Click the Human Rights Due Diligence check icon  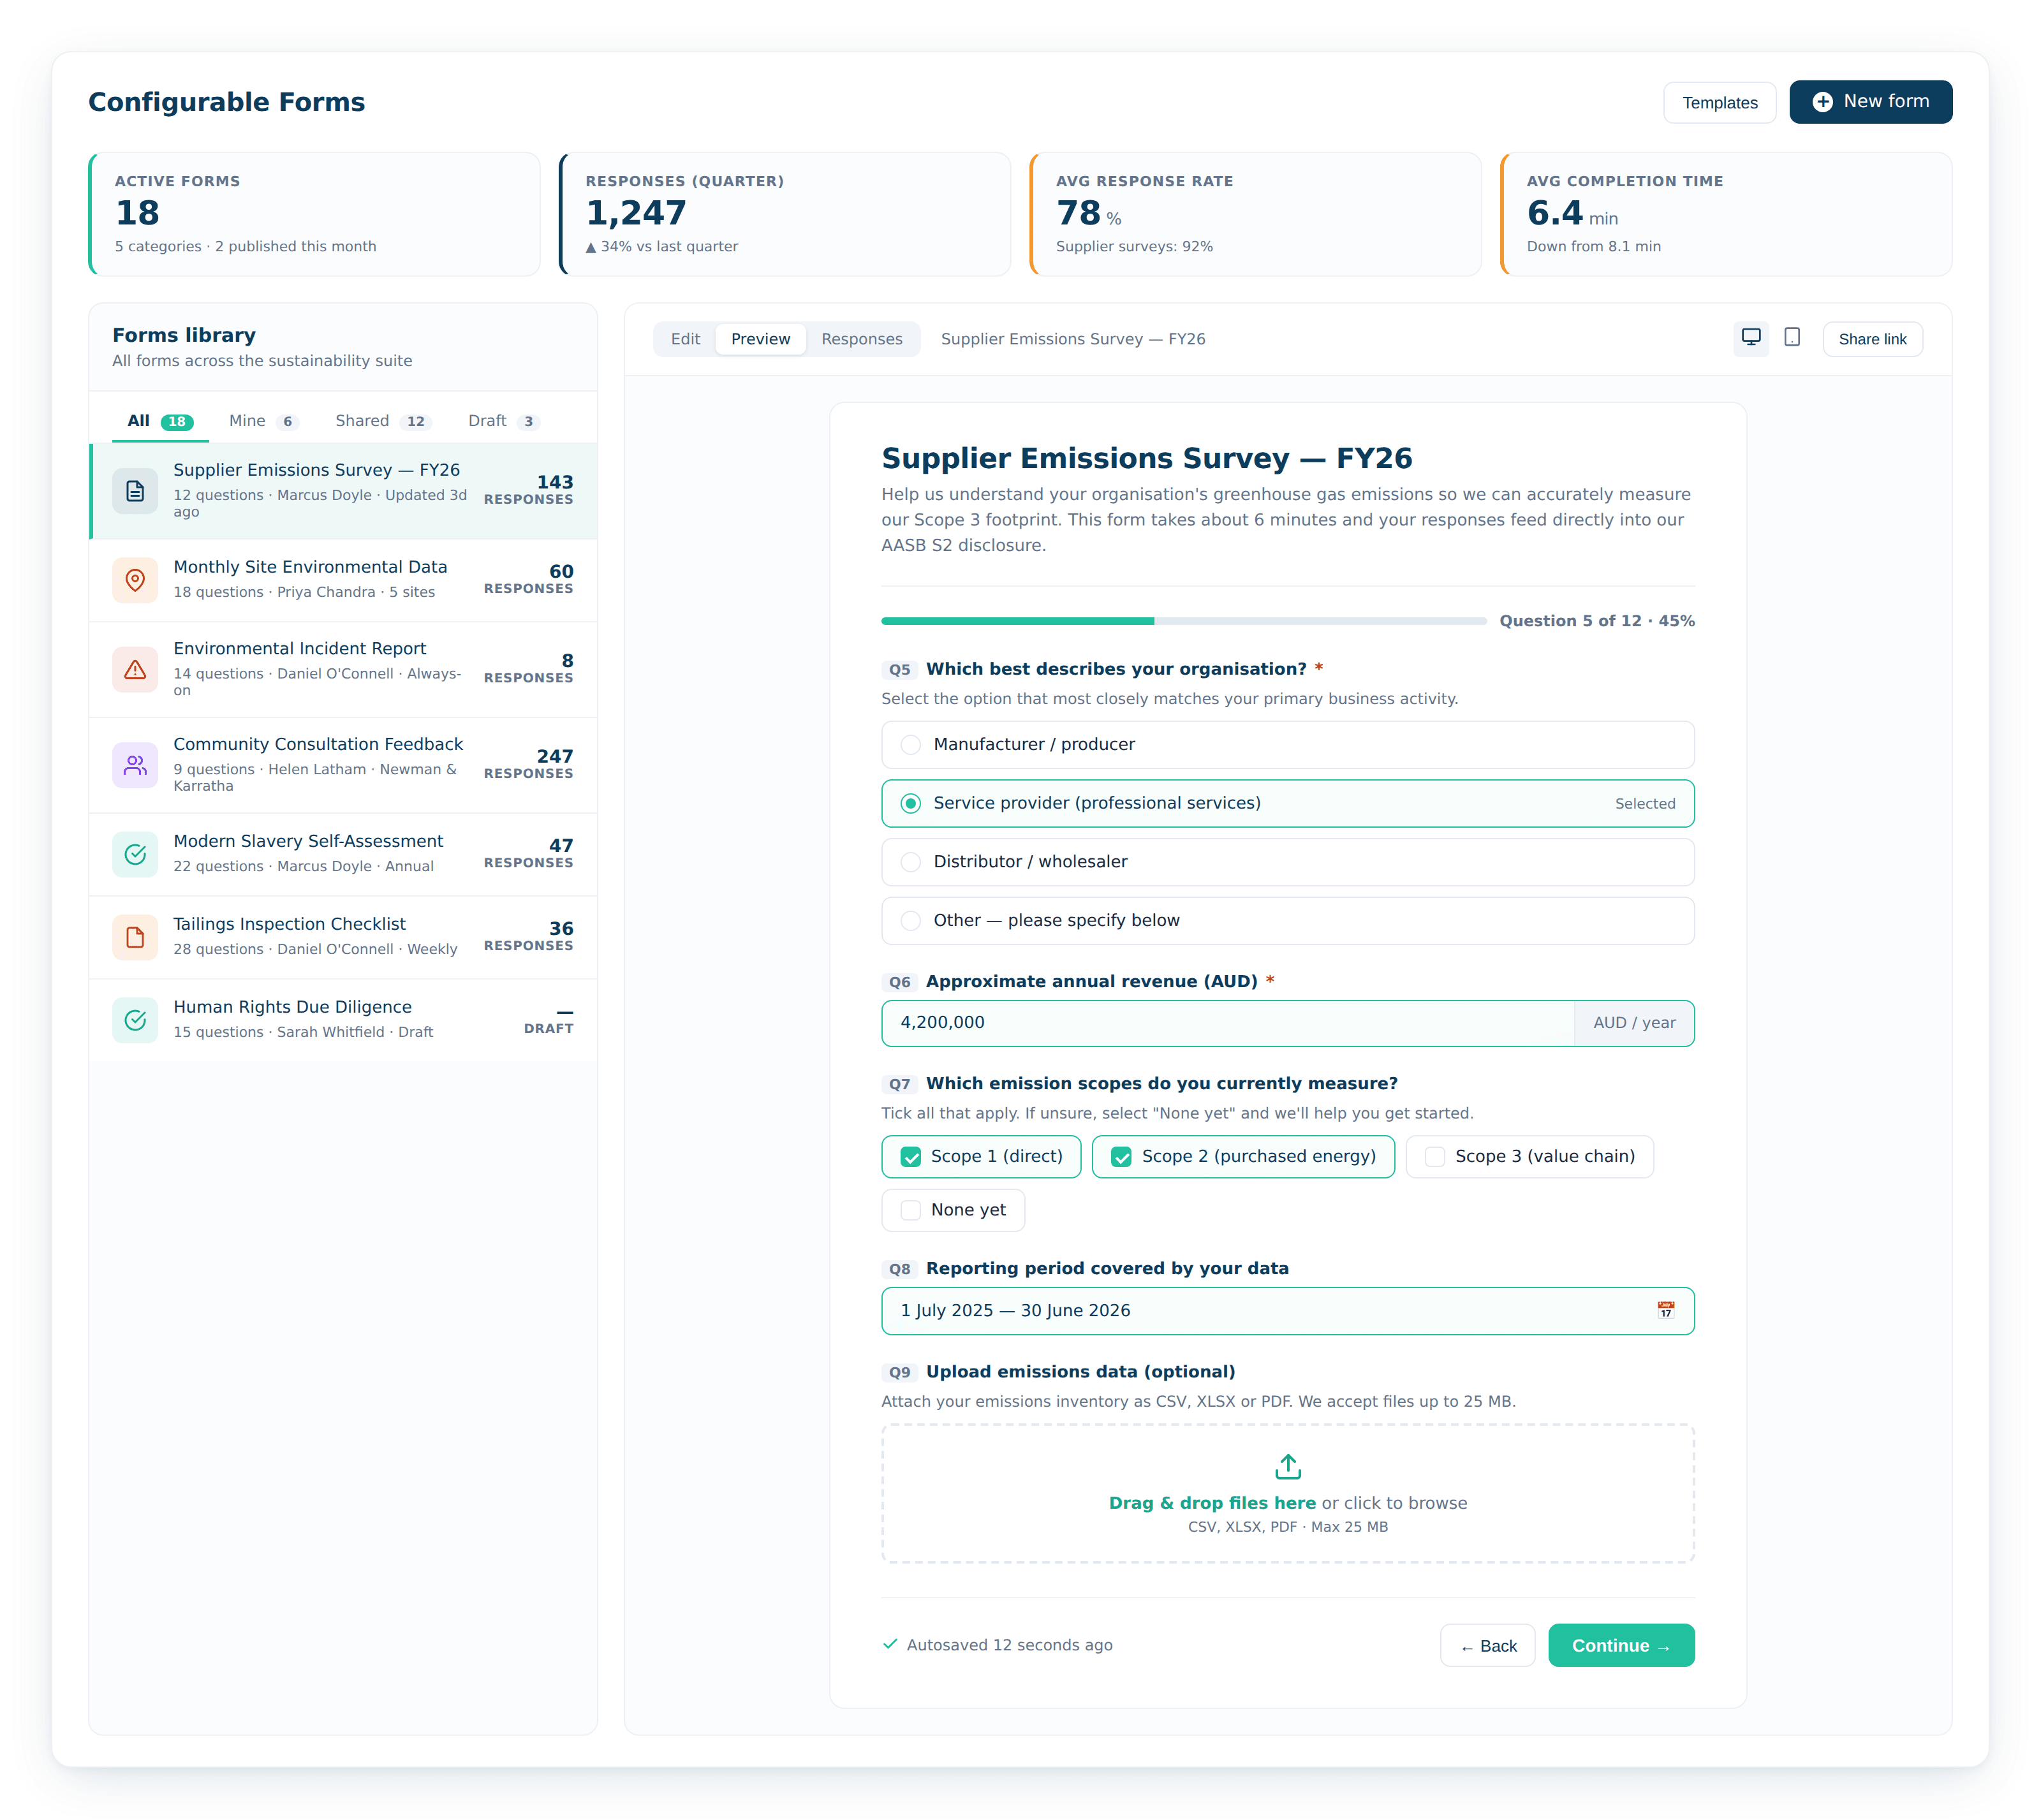(135, 1020)
